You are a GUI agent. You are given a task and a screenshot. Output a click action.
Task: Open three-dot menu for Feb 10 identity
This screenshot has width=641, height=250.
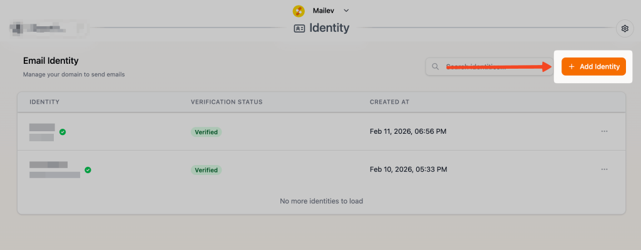click(x=604, y=169)
